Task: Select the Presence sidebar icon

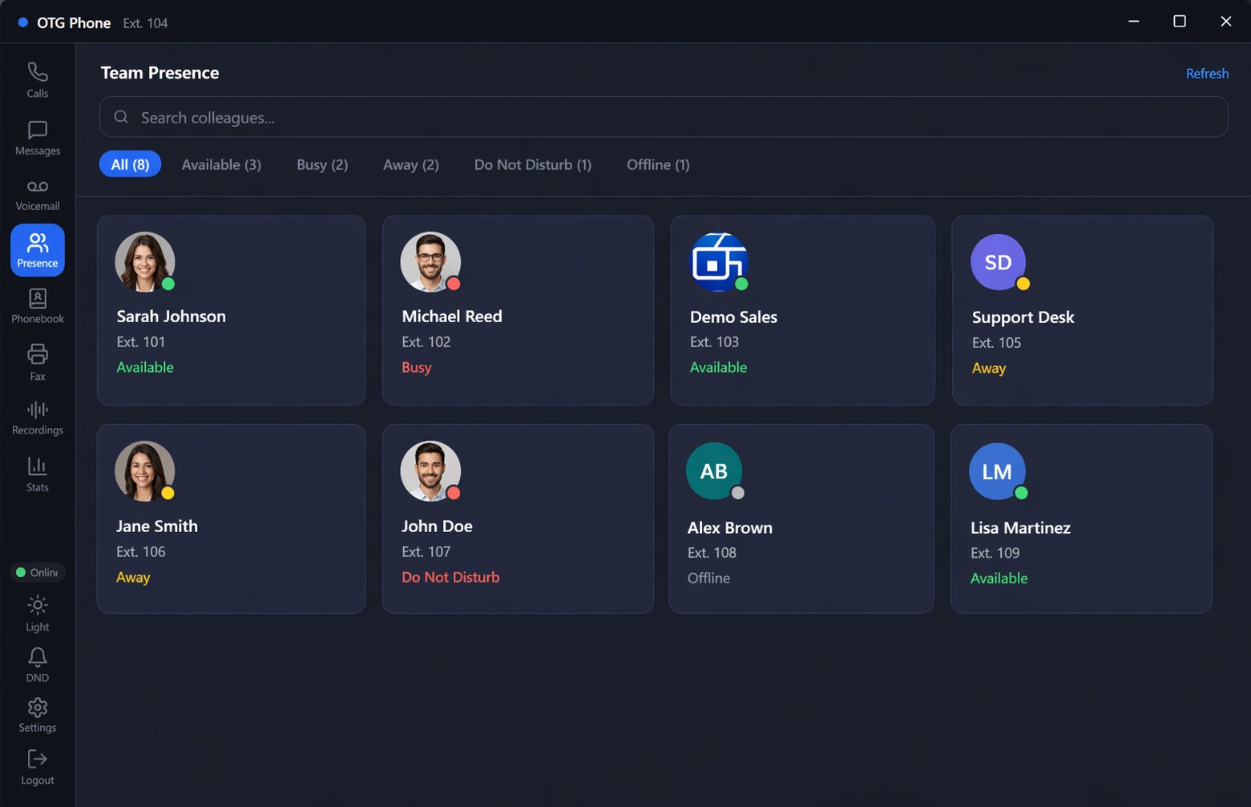Action: pyautogui.click(x=37, y=250)
